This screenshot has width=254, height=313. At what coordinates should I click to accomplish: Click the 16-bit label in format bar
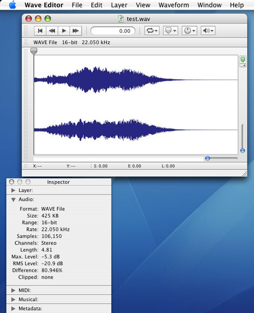tap(69, 42)
